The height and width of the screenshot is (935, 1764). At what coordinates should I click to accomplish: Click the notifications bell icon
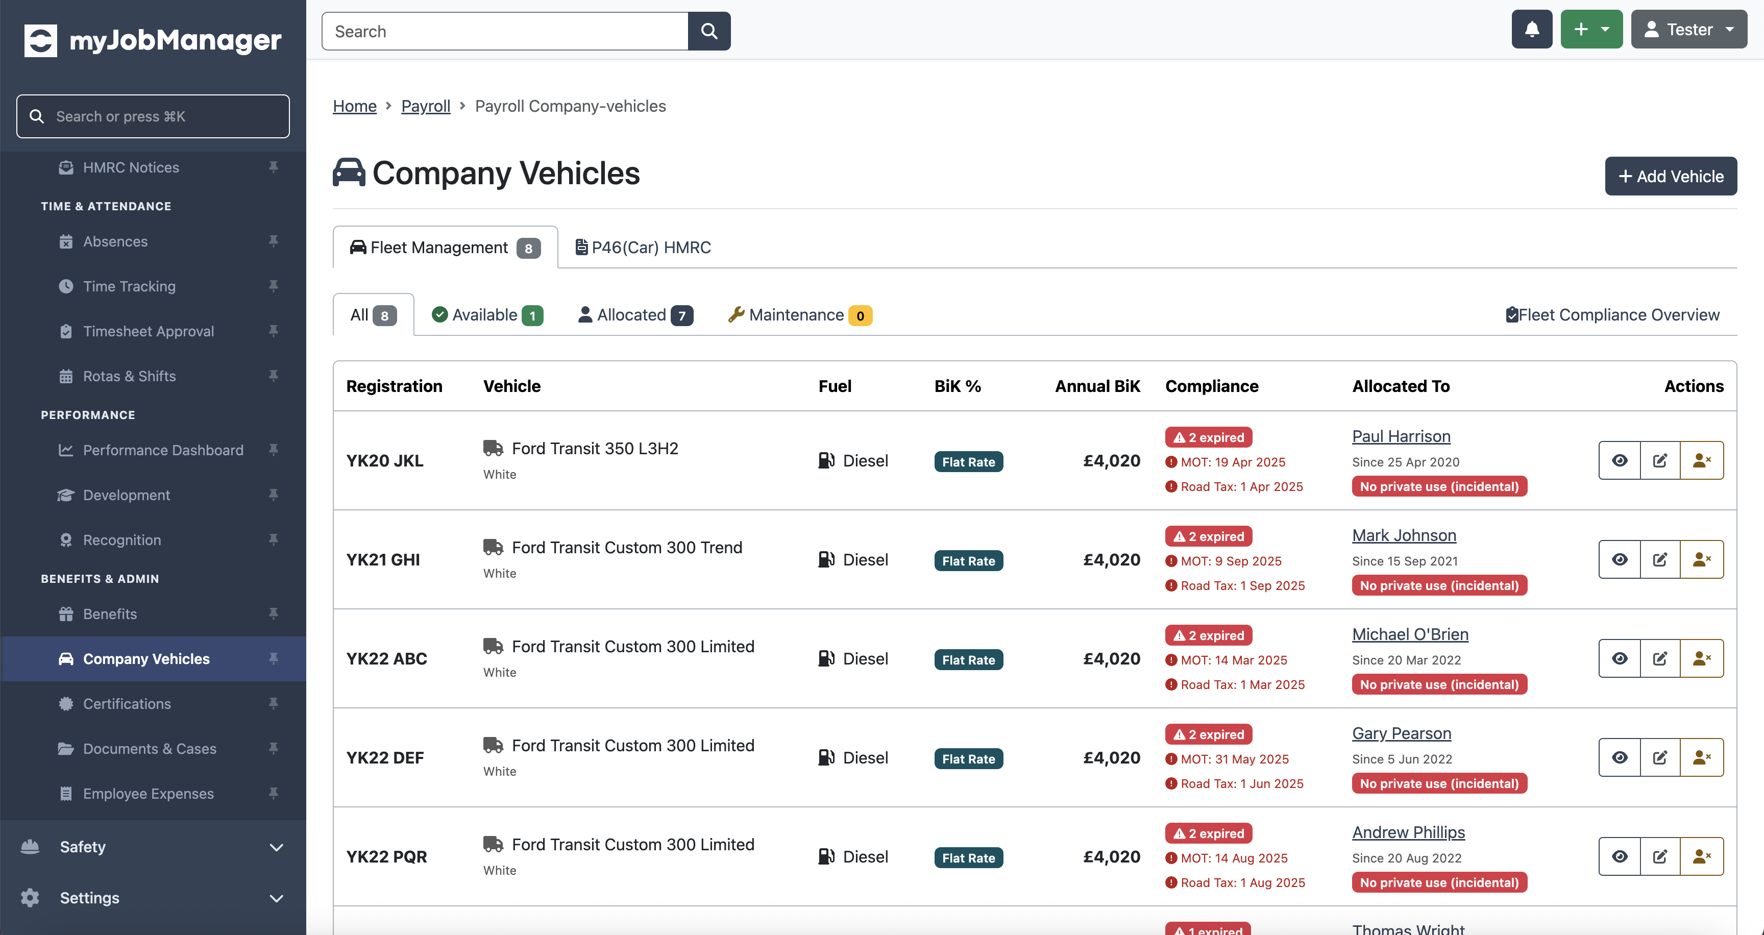click(1532, 30)
